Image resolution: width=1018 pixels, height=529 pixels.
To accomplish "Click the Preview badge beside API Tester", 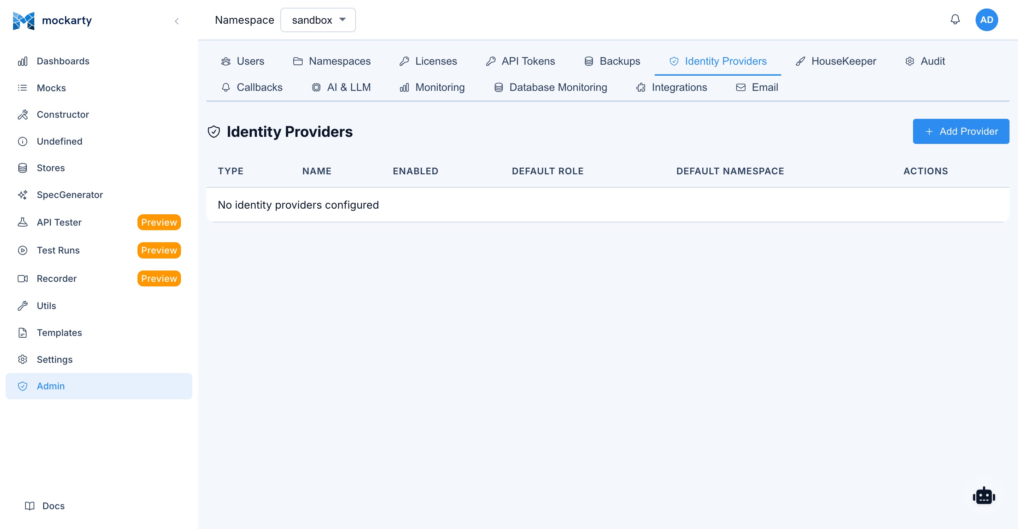I will click(x=159, y=222).
